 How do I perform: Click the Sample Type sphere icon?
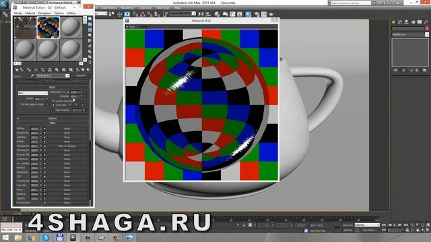[90, 19]
